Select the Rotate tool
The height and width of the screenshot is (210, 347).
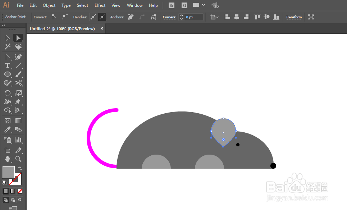pyautogui.click(x=8, y=93)
